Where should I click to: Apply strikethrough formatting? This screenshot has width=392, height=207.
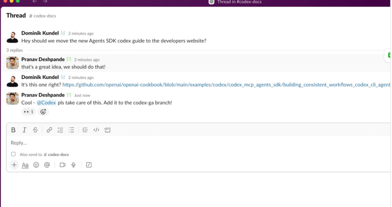[x=35, y=130]
